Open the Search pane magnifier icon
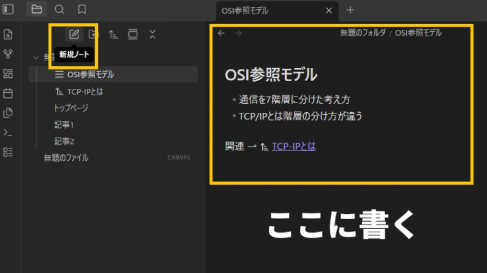 point(59,10)
